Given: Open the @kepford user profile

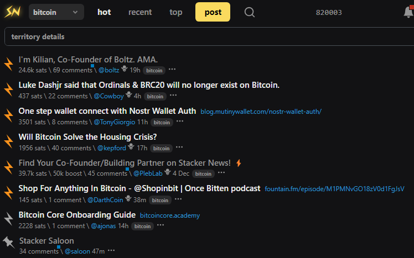Looking at the screenshot, I should click(x=111, y=148).
